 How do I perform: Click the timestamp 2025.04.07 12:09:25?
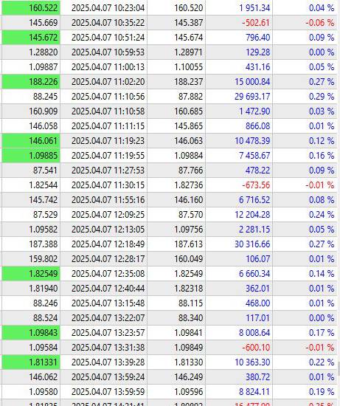pyautogui.click(x=108, y=214)
